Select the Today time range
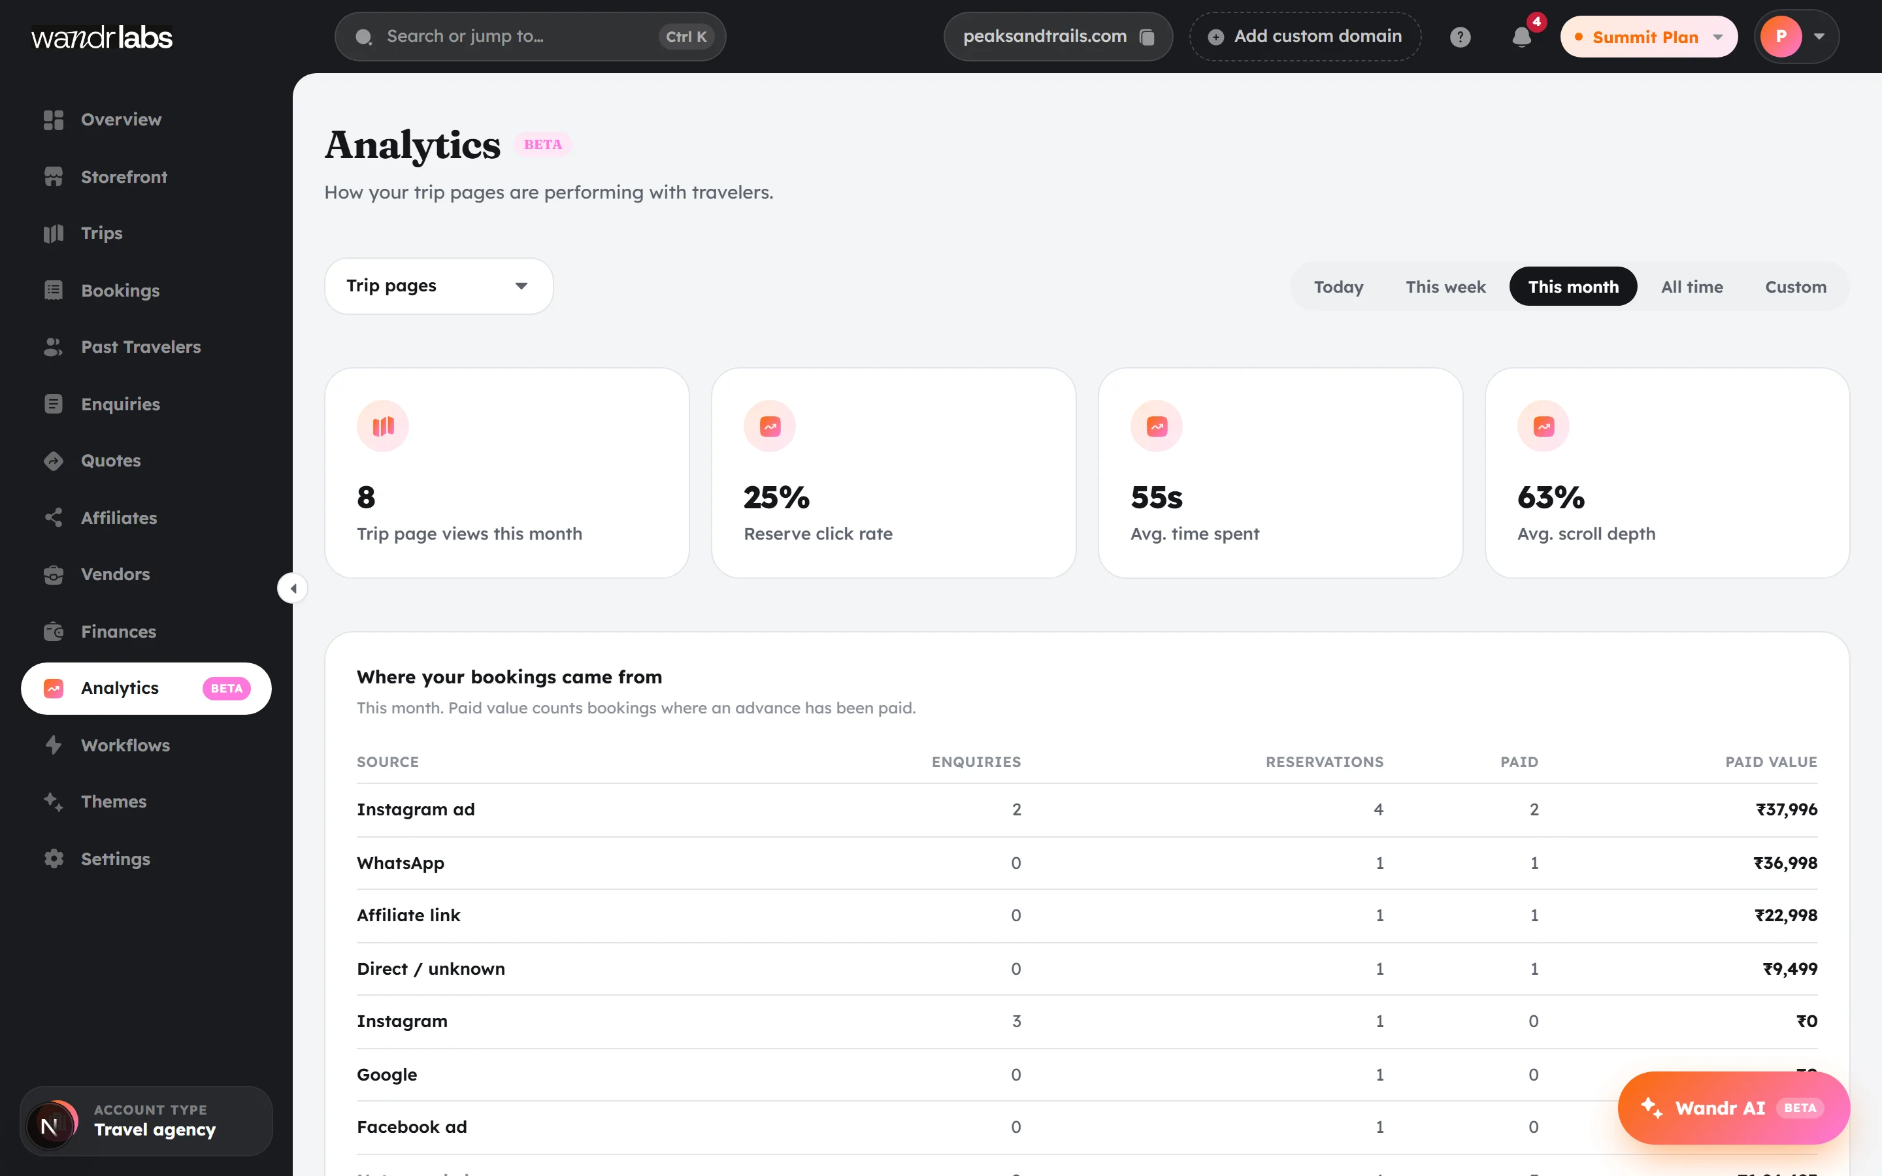Image resolution: width=1882 pixels, height=1176 pixels. (1338, 287)
